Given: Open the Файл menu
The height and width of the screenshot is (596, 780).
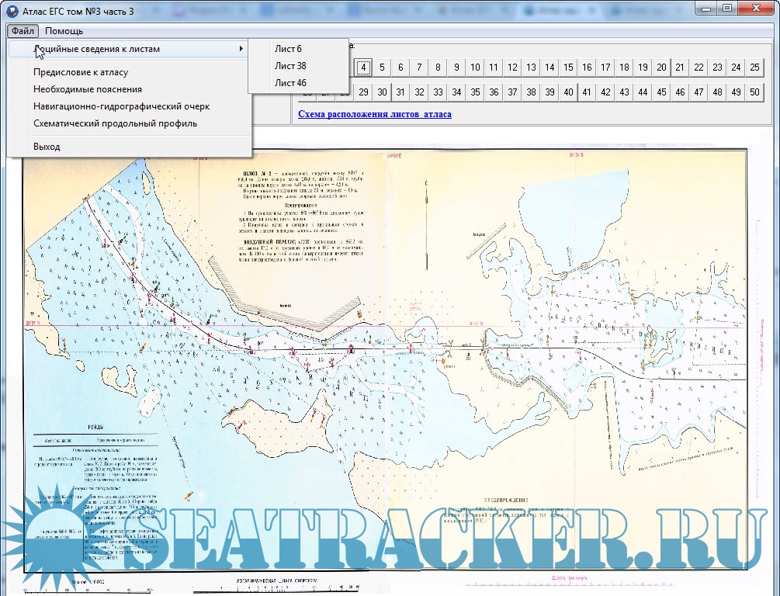Looking at the screenshot, I should pos(23,31).
